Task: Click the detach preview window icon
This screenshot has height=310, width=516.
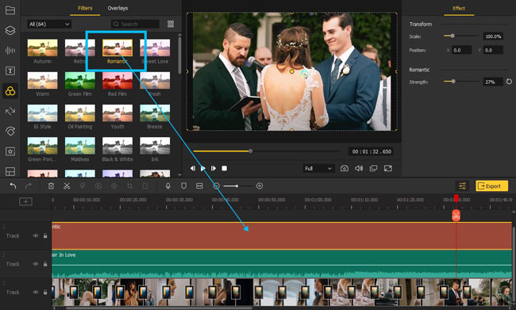Action: point(373,168)
